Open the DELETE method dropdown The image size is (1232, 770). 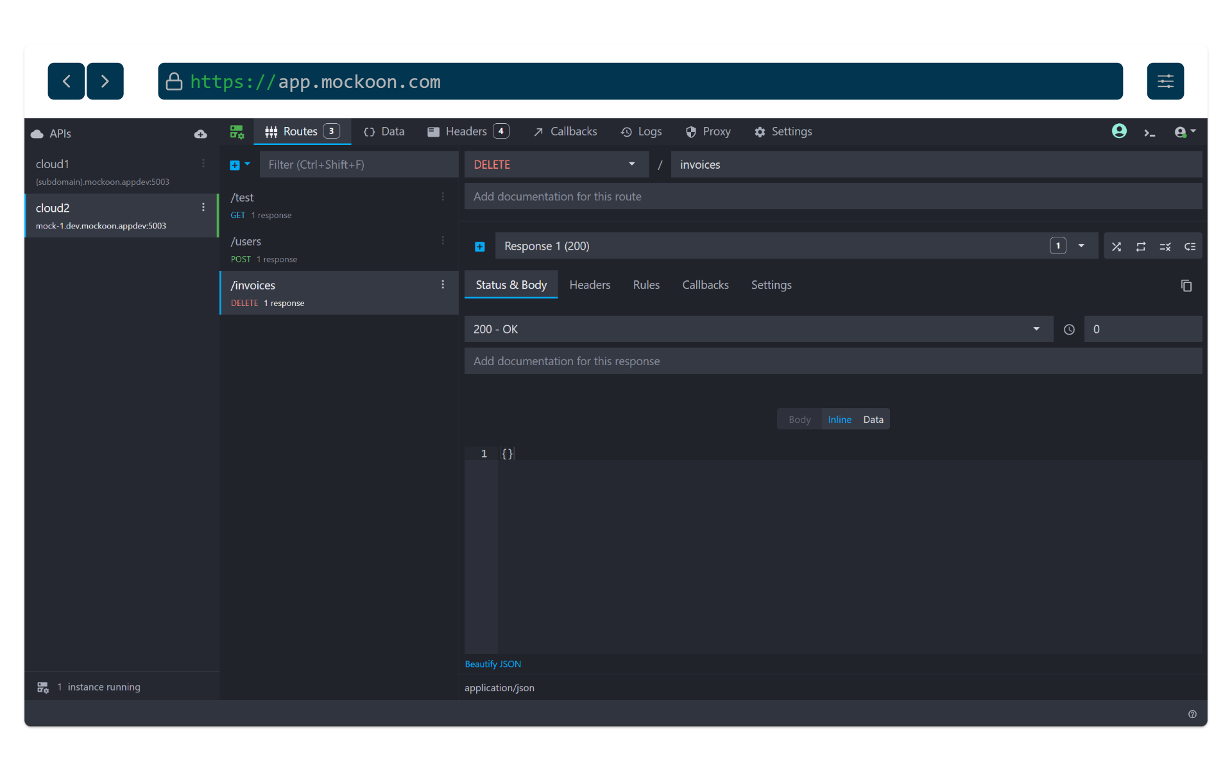[556, 164]
